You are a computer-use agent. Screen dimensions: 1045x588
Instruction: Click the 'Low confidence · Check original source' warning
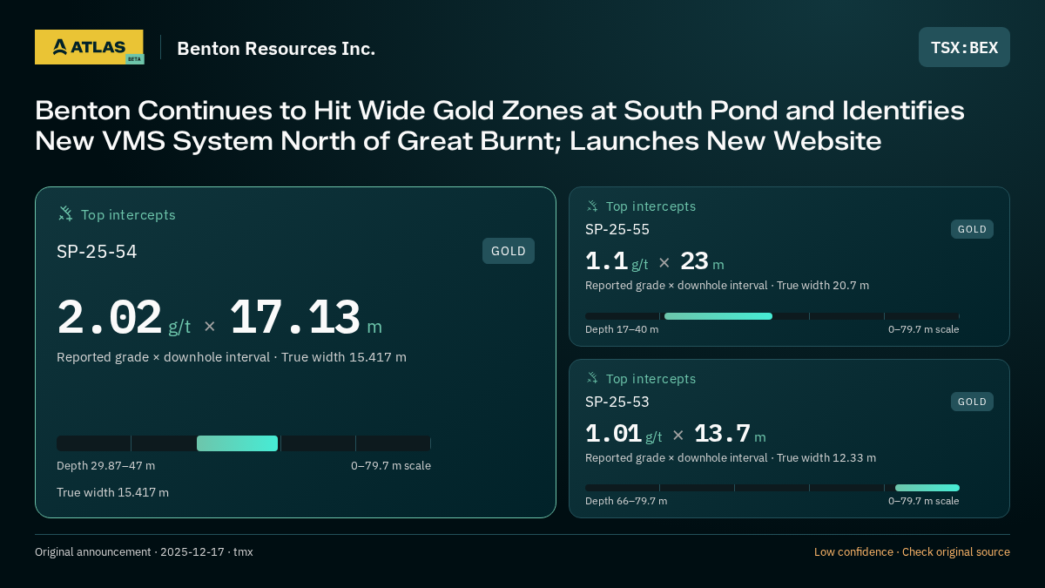(x=912, y=552)
